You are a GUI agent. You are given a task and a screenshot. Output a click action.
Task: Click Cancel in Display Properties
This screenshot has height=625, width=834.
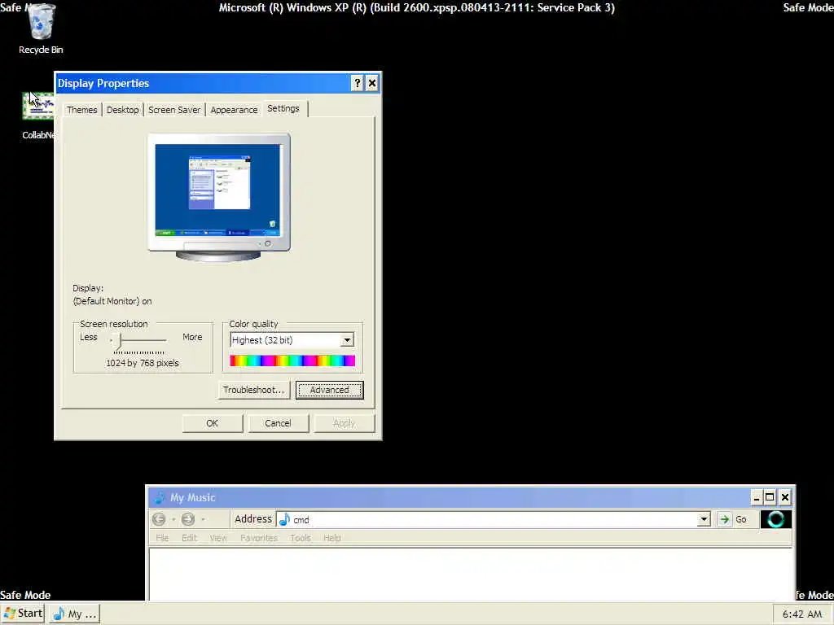point(279,423)
